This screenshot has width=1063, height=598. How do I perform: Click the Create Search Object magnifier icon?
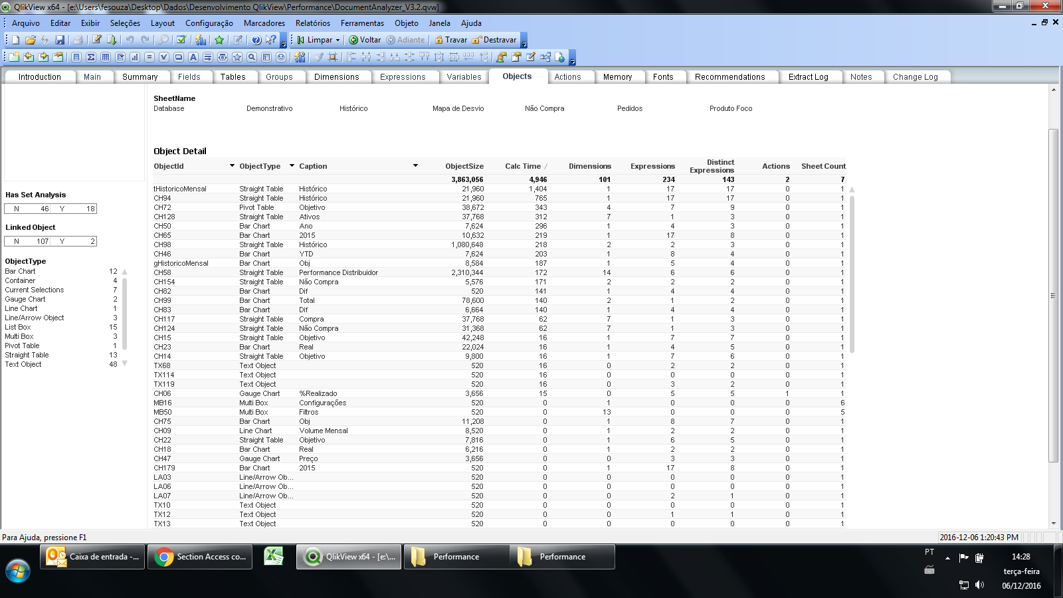(252, 57)
